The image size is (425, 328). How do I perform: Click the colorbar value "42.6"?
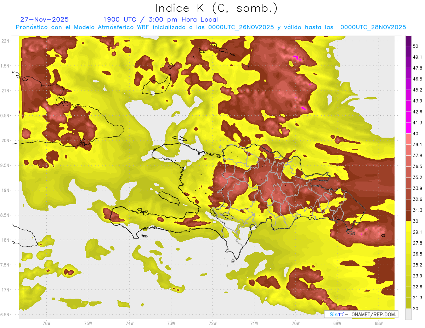click(417, 112)
